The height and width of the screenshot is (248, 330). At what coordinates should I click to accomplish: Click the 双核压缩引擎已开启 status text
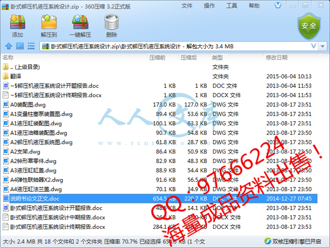point(296,241)
